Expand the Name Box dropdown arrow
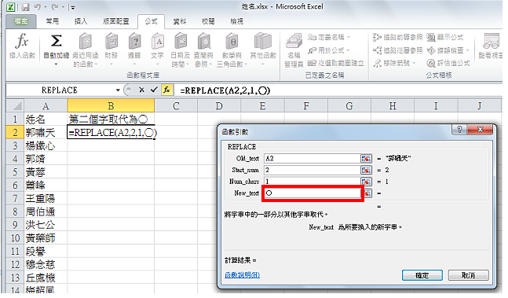This screenshot has height=298, width=508. coord(118,90)
